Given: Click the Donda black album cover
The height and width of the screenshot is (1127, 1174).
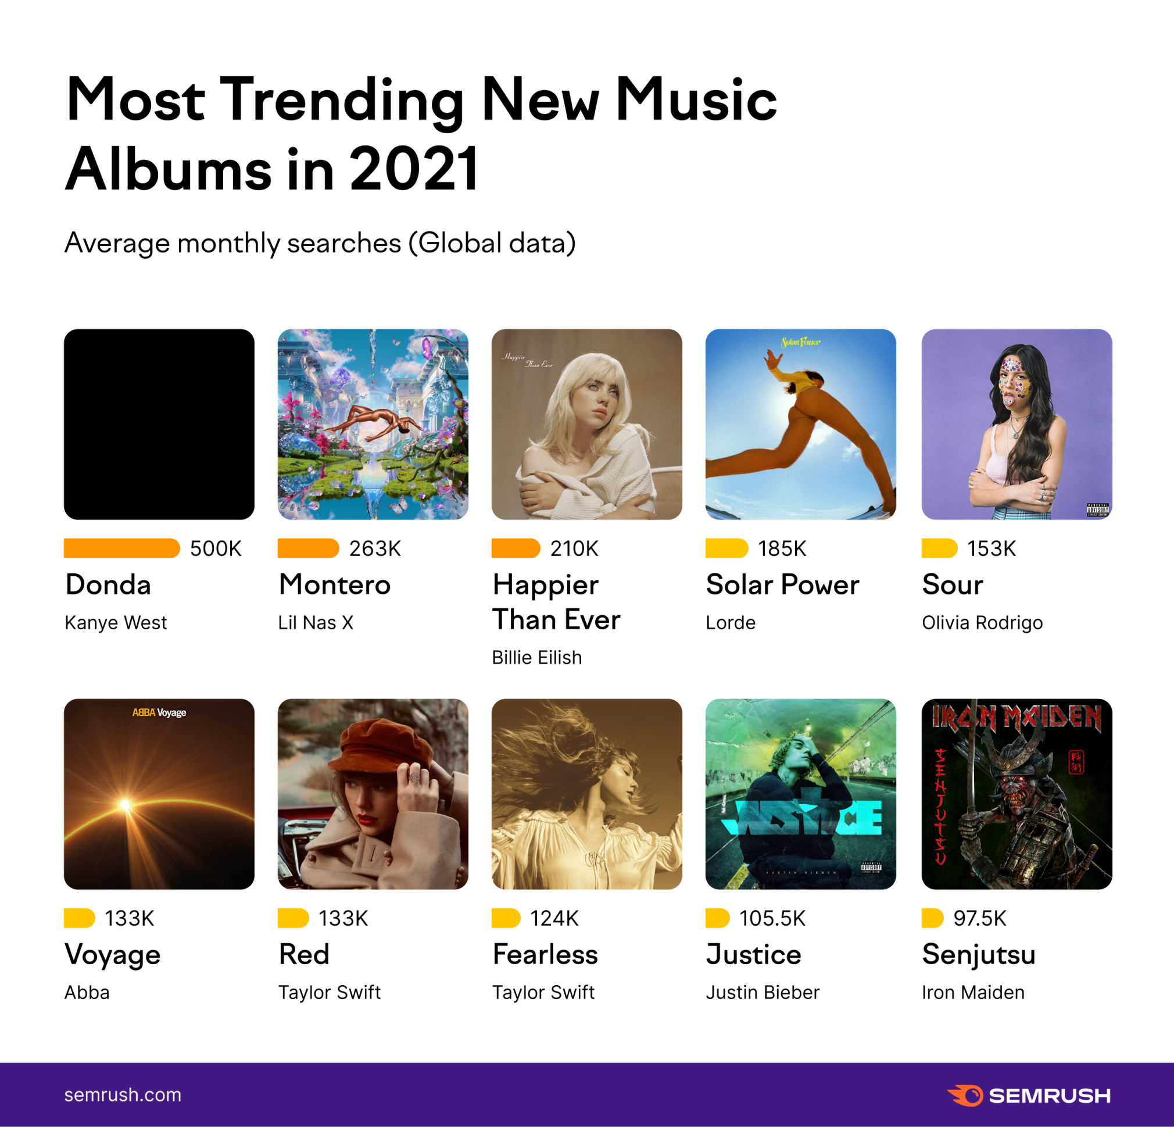Looking at the screenshot, I should (159, 424).
